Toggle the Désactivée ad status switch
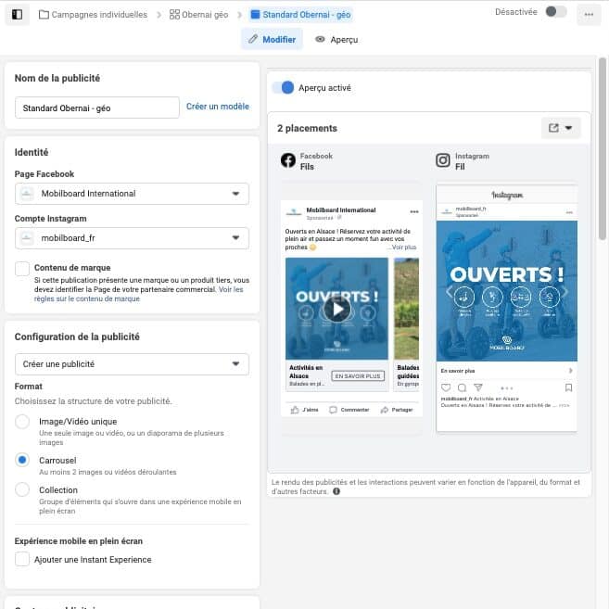609x609 pixels. pyautogui.click(x=555, y=12)
